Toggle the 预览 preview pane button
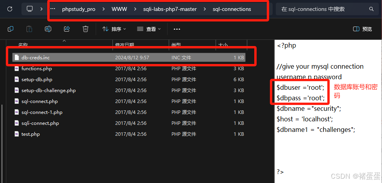The height and width of the screenshot is (183, 382). point(362,29)
